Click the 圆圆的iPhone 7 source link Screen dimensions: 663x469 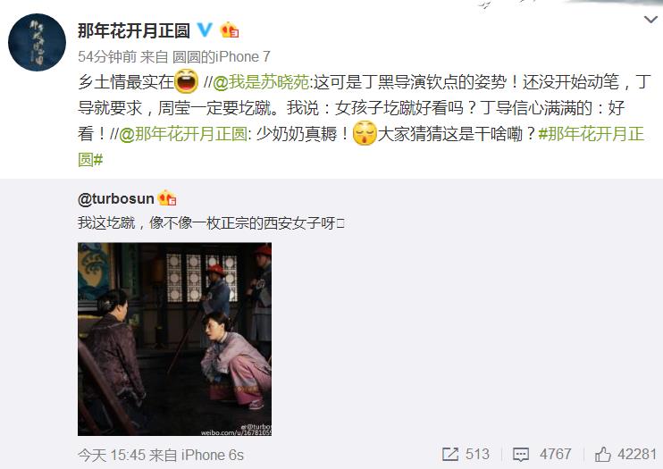pyautogui.click(x=221, y=56)
